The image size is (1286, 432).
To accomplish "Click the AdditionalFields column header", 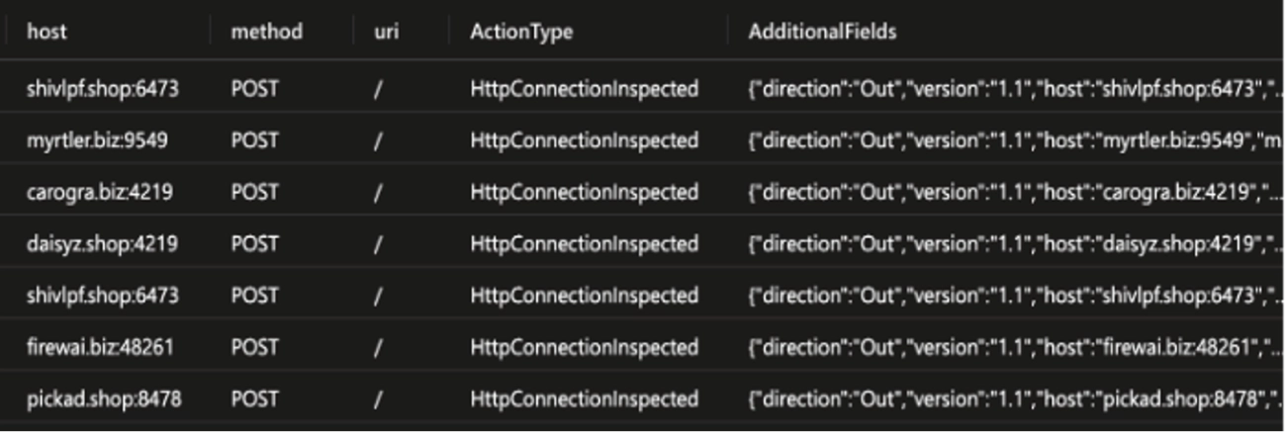I will pyautogui.click(x=822, y=32).
